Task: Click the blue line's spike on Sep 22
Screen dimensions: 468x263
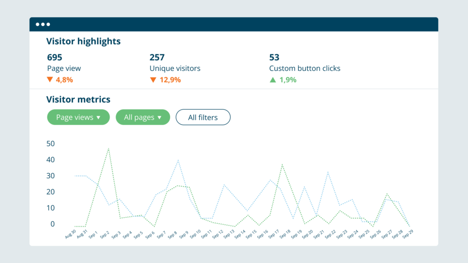Action: click(x=329, y=173)
